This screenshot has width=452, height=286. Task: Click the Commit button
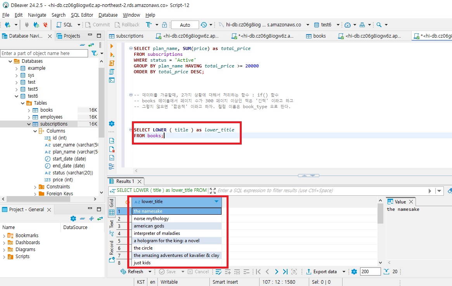pos(98,25)
